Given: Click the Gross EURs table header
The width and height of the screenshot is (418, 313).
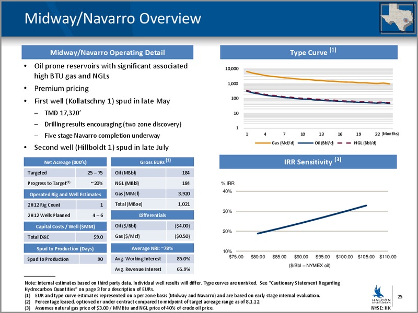Looking at the screenshot, I should coord(152,162).
